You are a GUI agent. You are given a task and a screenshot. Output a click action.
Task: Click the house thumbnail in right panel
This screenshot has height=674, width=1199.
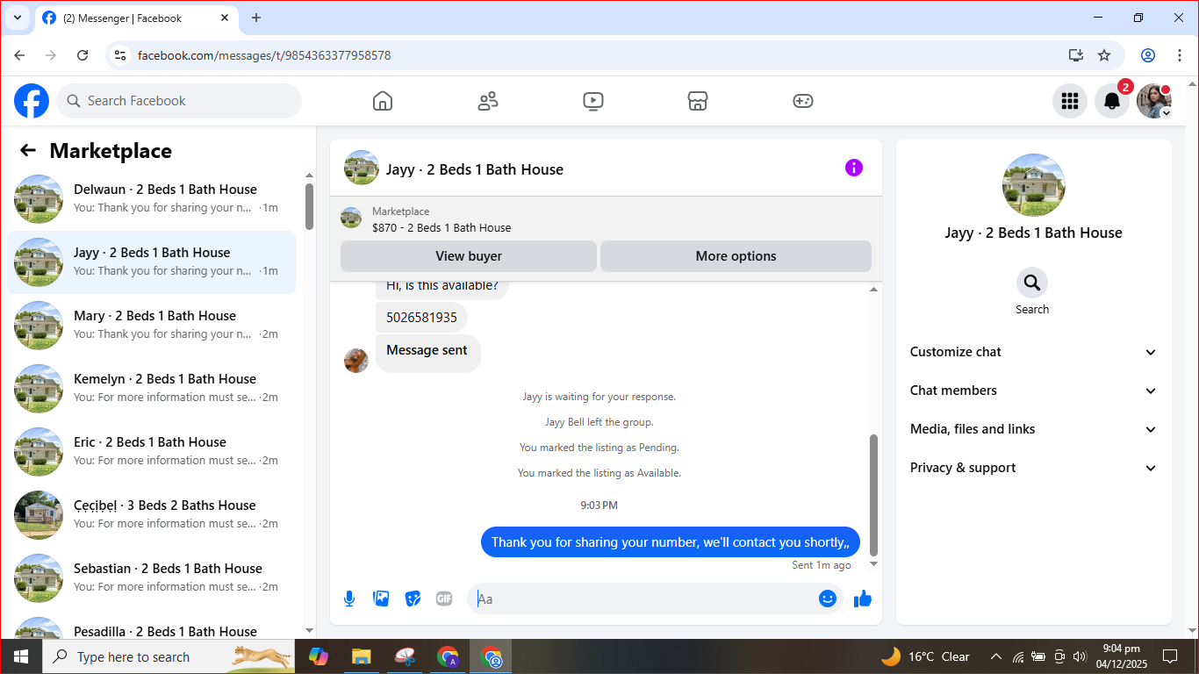(1034, 185)
